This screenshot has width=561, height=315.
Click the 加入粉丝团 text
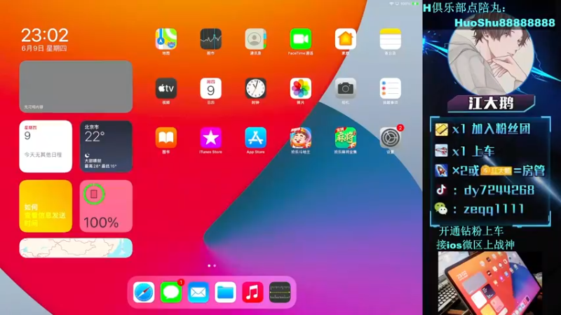click(501, 129)
